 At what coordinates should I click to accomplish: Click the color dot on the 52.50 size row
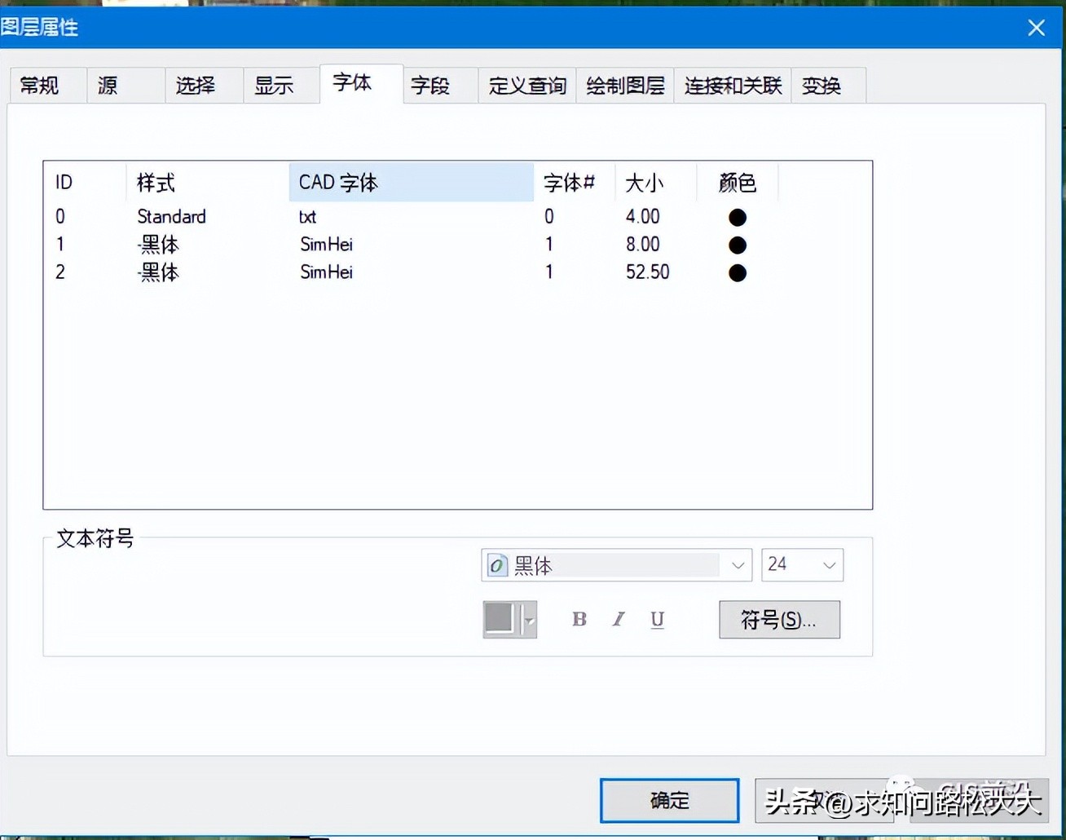point(737,272)
